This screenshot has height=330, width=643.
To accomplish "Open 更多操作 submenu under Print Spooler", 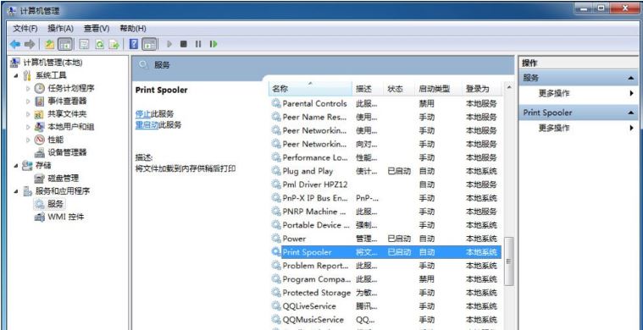I will [x=579, y=128].
